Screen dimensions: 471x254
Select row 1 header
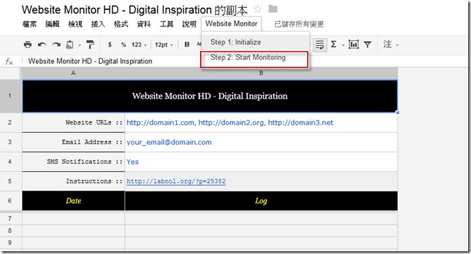10,96
